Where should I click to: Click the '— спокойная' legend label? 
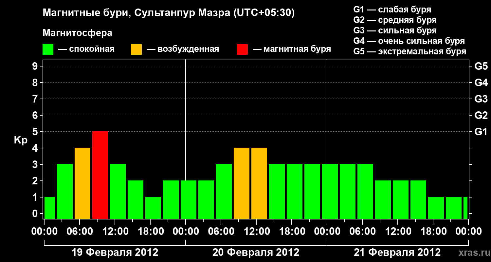click(x=86, y=49)
